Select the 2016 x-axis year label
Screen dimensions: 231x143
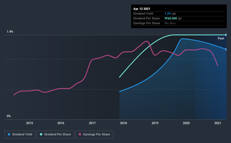61,123
